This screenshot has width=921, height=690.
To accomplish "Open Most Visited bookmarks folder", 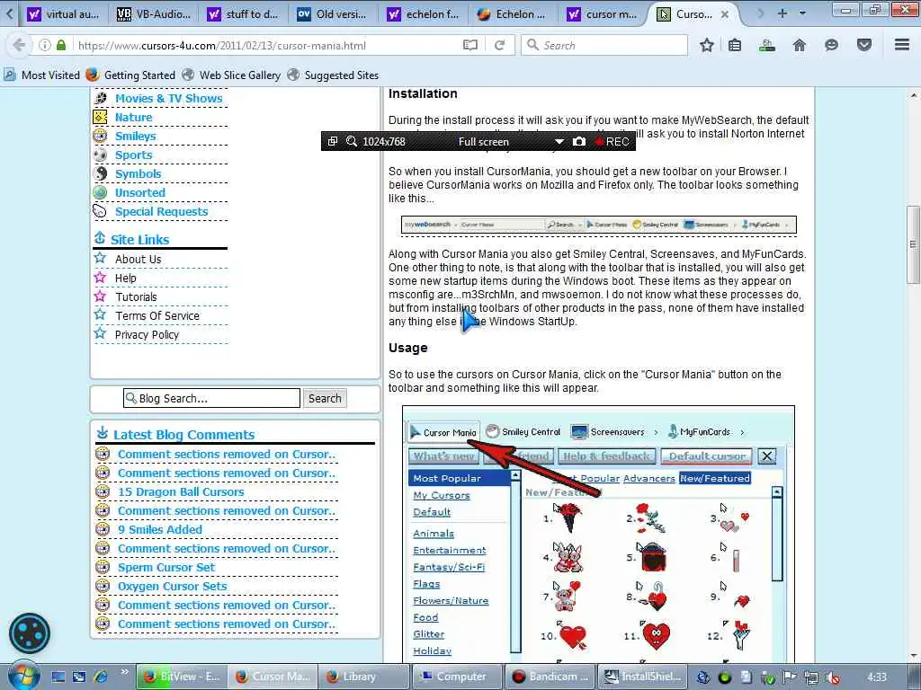I will click(41, 75).
